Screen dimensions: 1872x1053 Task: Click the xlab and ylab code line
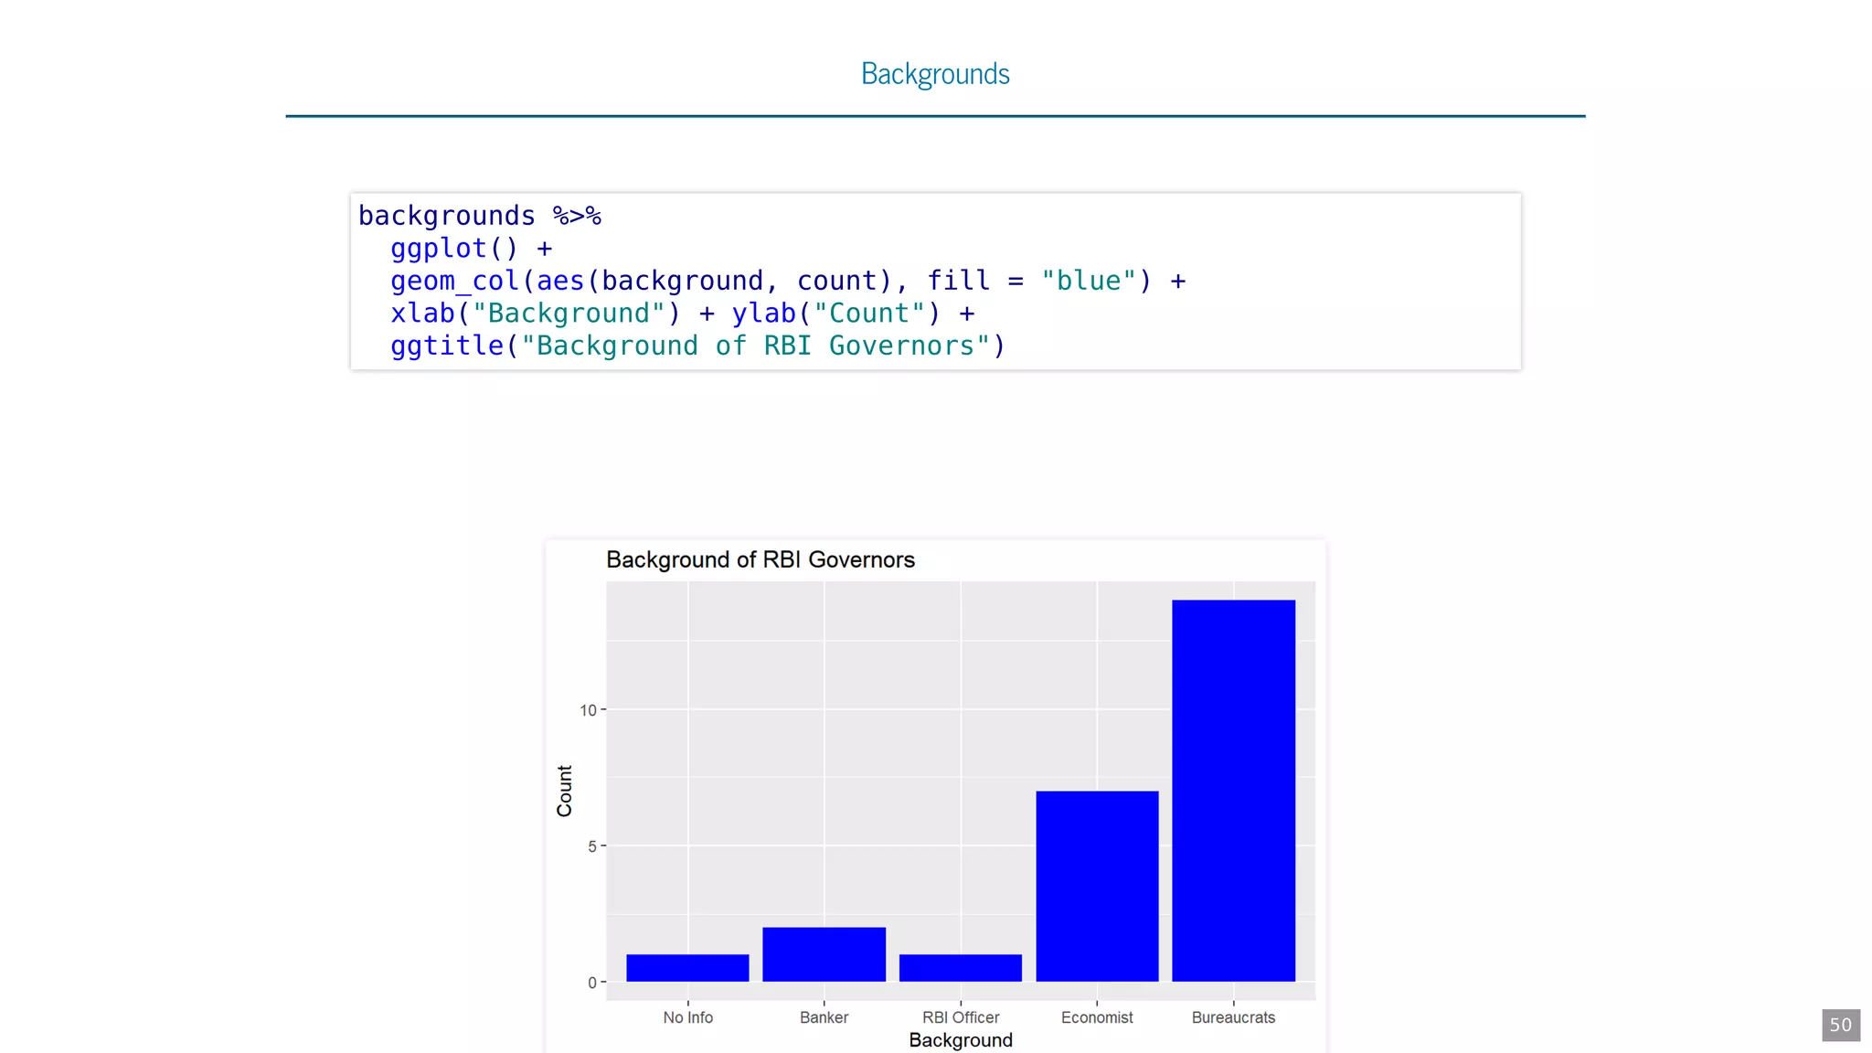click(x=683, y=314)
